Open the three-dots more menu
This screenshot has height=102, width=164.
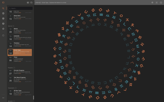pos(3,98)
